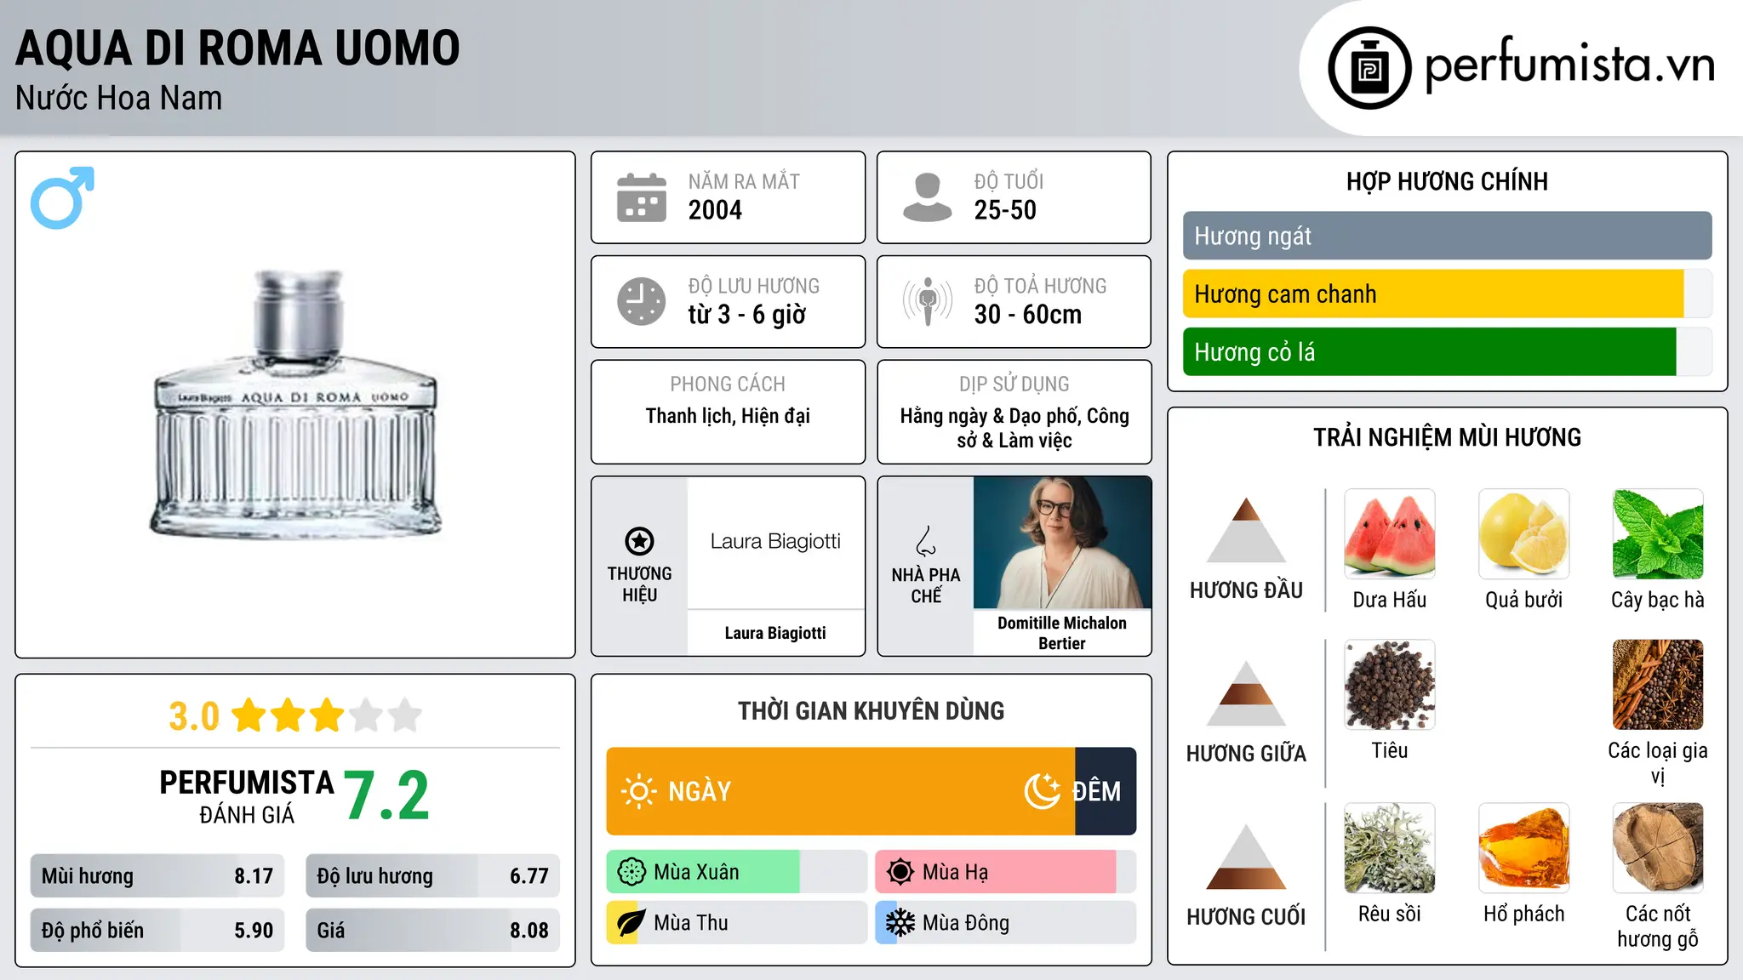Viewport: 1743px width, 980px height.
Task: Click the dark ĐÊM night segment
Action: (x=1106, y=791)
